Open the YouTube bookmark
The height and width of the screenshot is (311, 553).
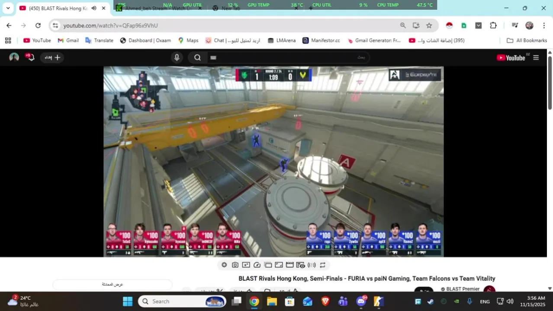coord(37,40)
